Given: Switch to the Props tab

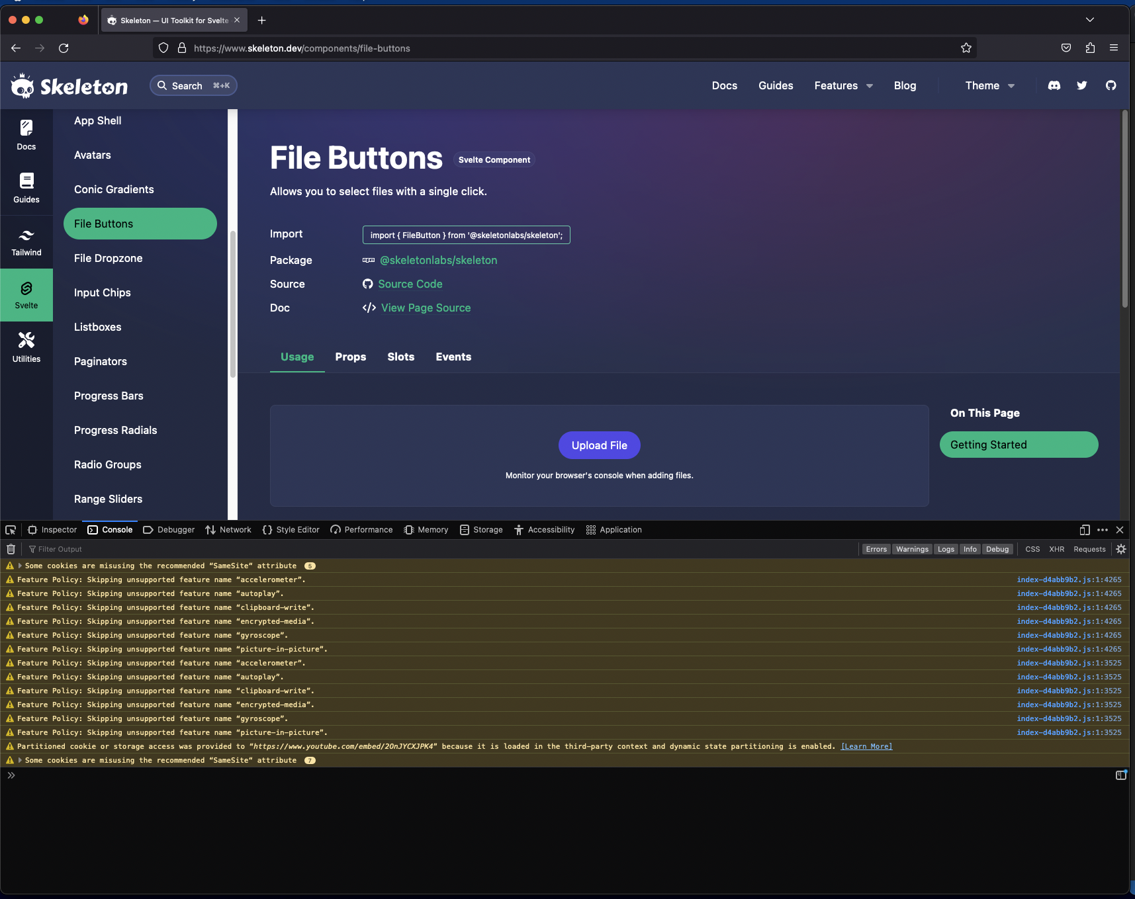Looking at the screenshot, I should (351, 357).
